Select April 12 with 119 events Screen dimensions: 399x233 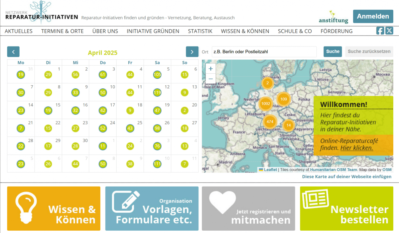(157, 92)
